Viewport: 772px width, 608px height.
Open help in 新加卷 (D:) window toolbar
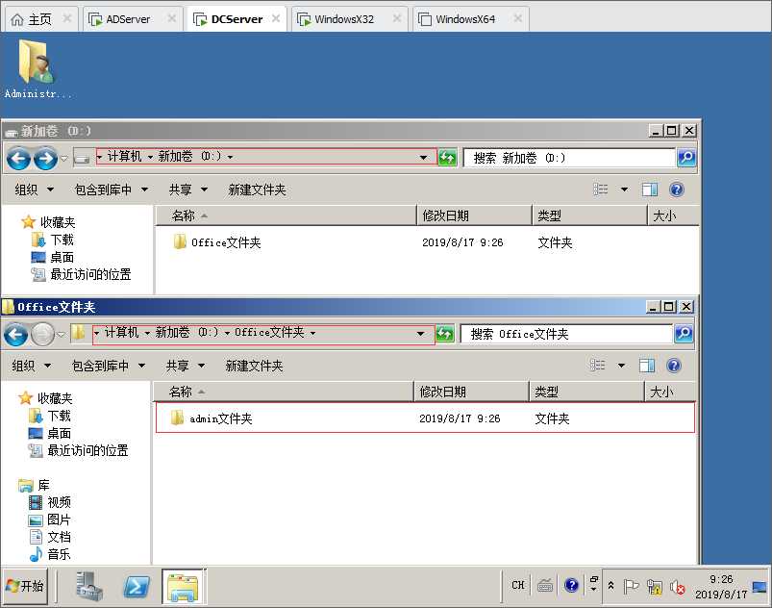tap(677, 190)
